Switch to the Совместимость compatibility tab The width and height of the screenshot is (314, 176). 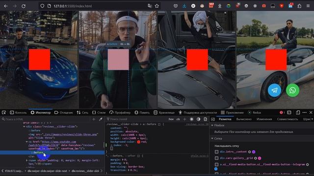[288, 119]
